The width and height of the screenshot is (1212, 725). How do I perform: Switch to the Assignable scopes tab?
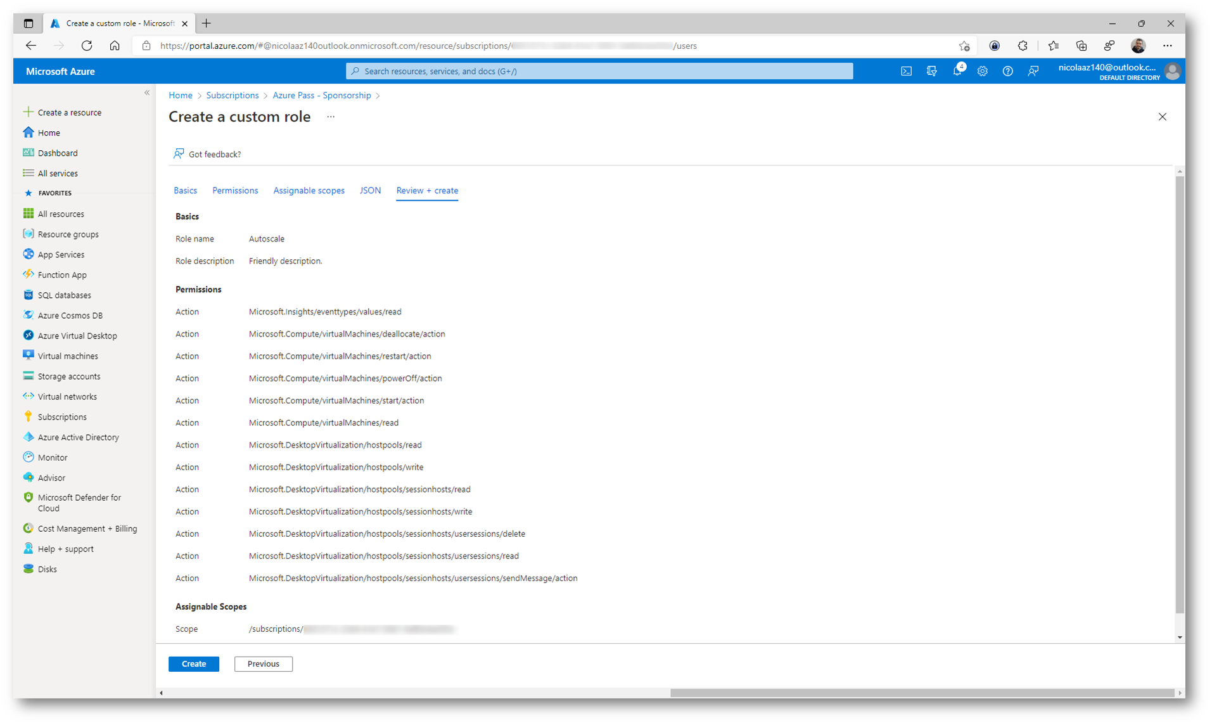[309, 190]
